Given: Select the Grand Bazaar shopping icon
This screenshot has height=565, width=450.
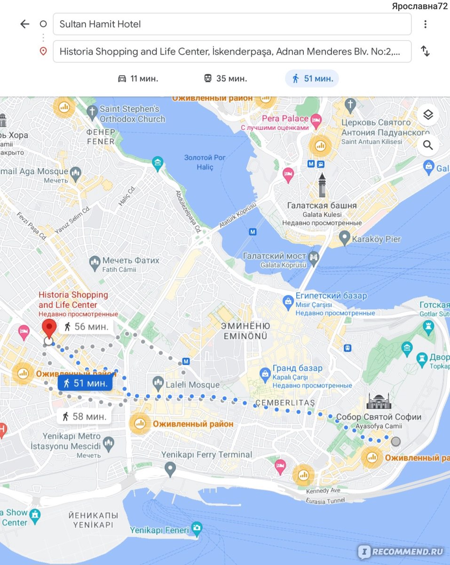Looking at the screenshot, I should [x=265, y=374].
